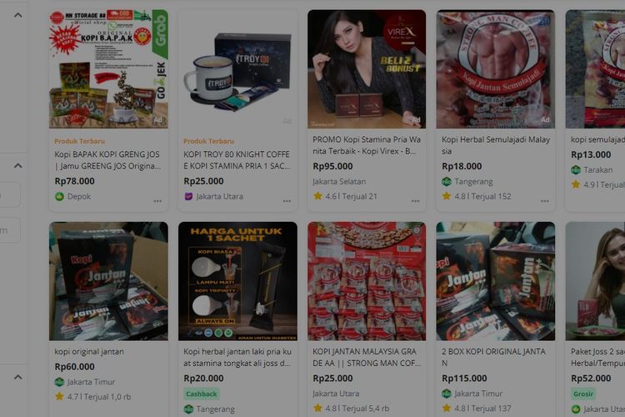Viewport: 625px width, 417px height.
Task: Open three-dot menu on KOPI TROY 80 card
Action: 287,201
